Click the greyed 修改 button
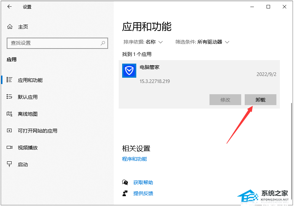Image resolution: width=294 pixels, height=206 pixels. 225,99
